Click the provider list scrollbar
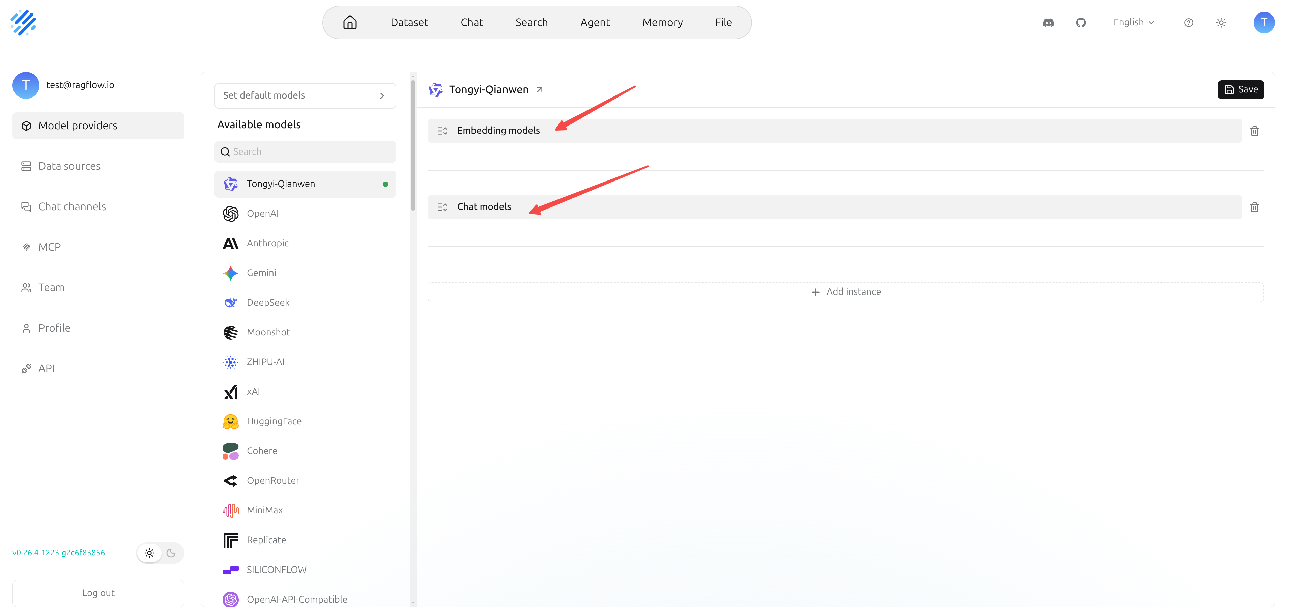Image resolution: width=1291 pixels, height=611 pixels. 413,145
